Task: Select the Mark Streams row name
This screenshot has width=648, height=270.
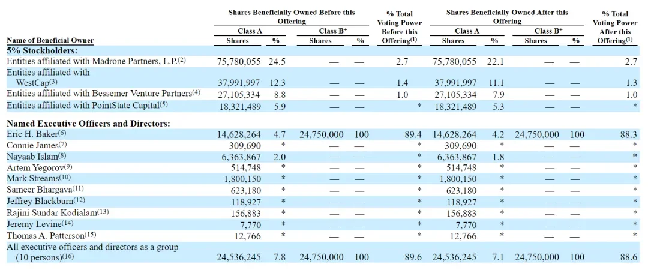Action: tap(32, 179)
